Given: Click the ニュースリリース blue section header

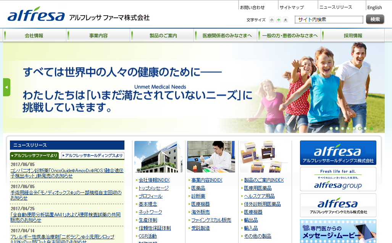Looking at the screenshot, I should 67,145.
